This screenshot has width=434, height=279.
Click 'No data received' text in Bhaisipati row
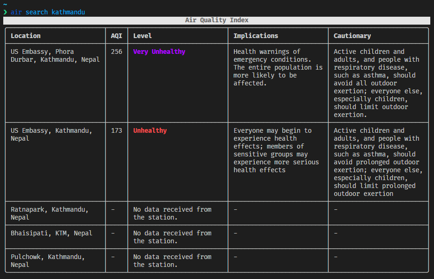point(172,237)
